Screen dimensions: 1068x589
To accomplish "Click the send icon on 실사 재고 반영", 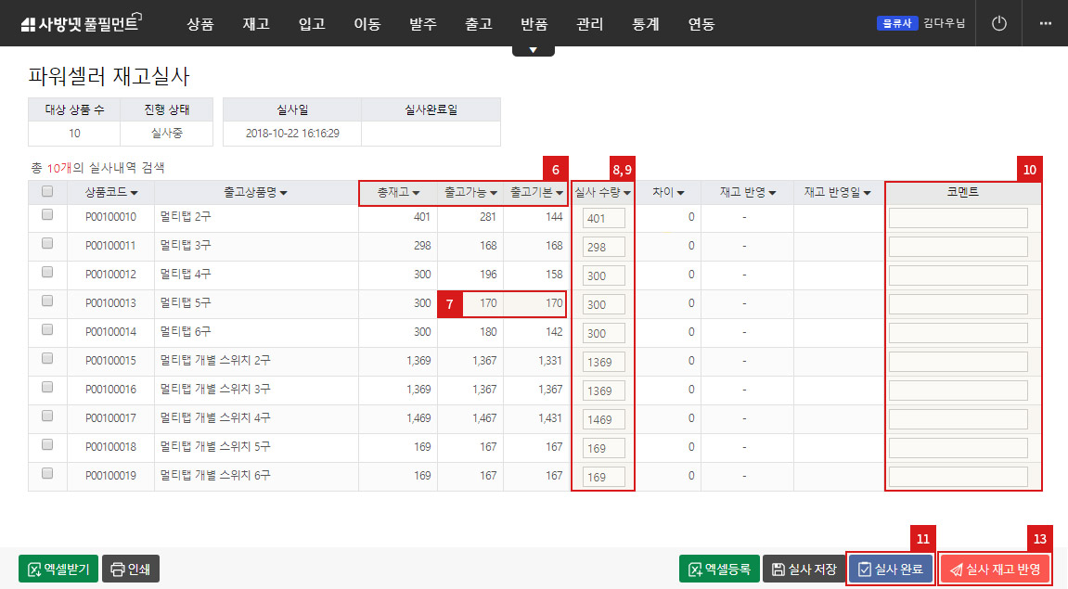I will [x=957, y=569].
